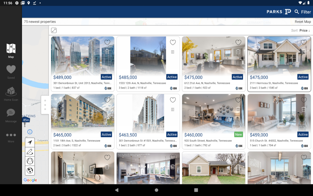Go back with Android back button
The height and width of the screenshot is (196, 313).
(x=117, y=190)
